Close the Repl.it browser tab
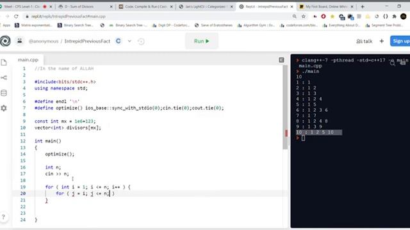This screenshot has height=230, width=410. click(291, 6)
